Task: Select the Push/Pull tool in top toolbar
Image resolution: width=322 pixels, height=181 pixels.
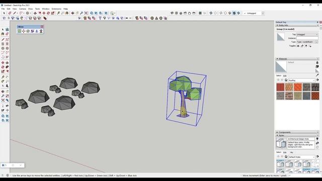Action: [35, 13]
